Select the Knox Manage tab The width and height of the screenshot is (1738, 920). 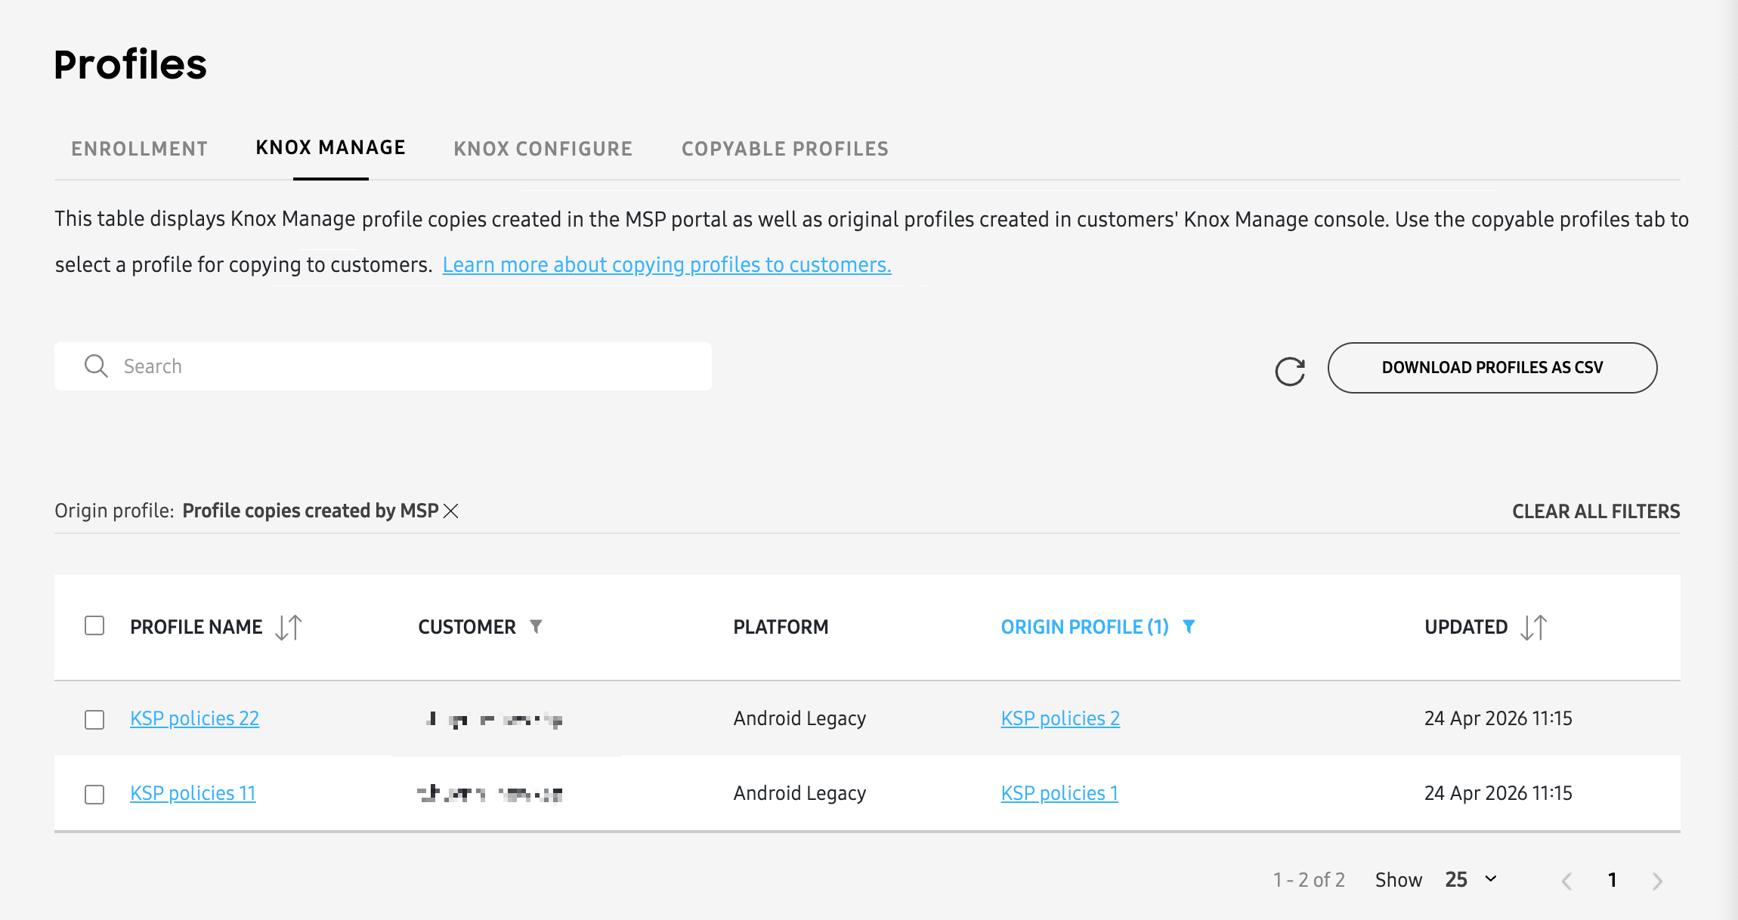pos(330,148)
